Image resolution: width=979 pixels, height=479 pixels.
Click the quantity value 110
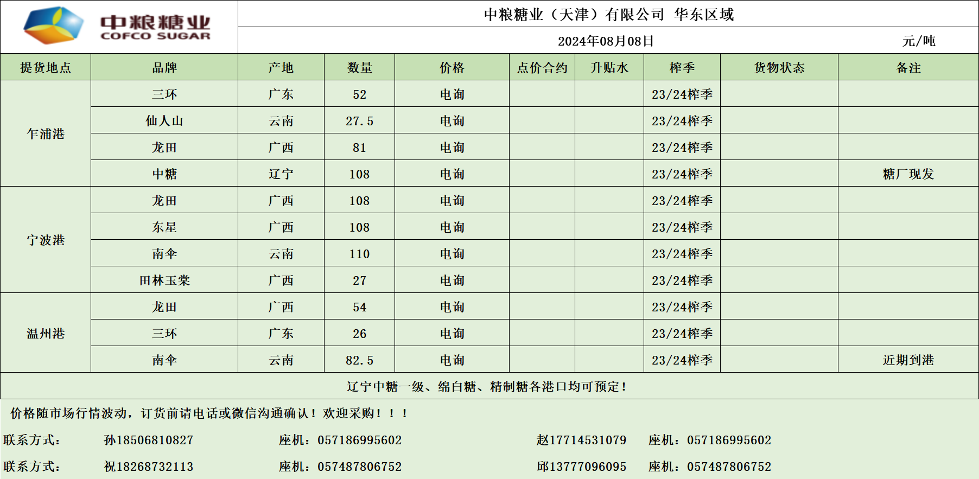point(360,254)
